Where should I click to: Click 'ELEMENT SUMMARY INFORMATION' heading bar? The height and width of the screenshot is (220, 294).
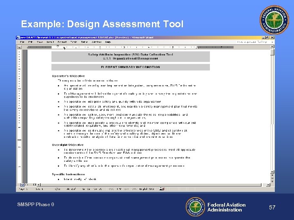click(131, 67)
